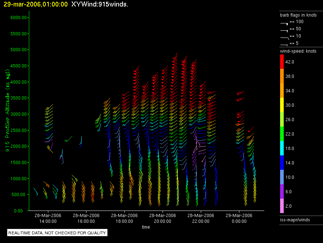323x243 pixels.
Task: Click the yellow plot timestamp 29-mar-2006,01:00:00
Action: 35,4
